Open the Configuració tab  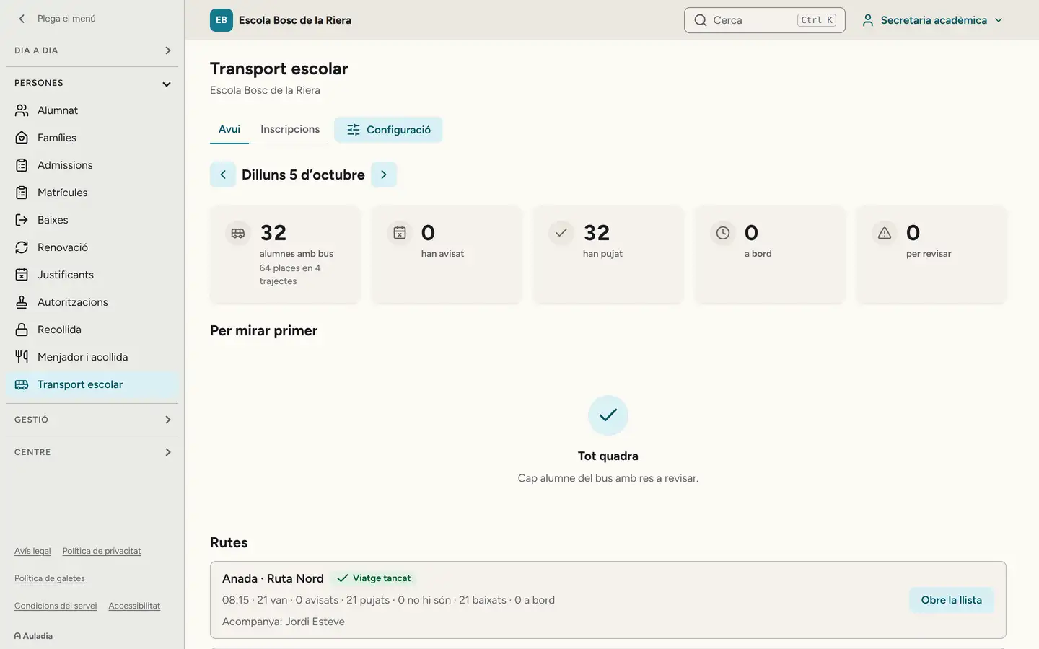point(388,130)
